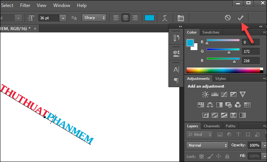Image resolution: width=267 pixels, height=162 pixels.
Task: Open the Window menu
Action: 62,5
